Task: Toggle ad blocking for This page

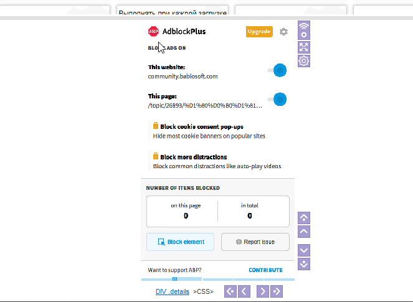Action: click(277, 99)
